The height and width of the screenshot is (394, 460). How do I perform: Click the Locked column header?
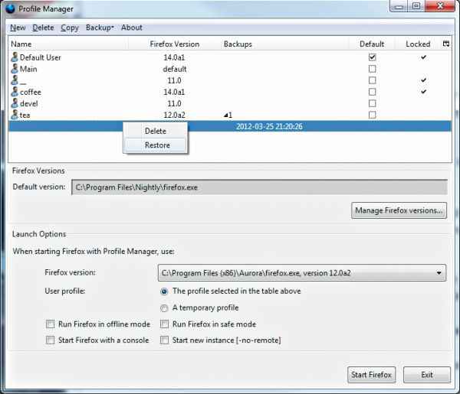(x=418, y=44)
